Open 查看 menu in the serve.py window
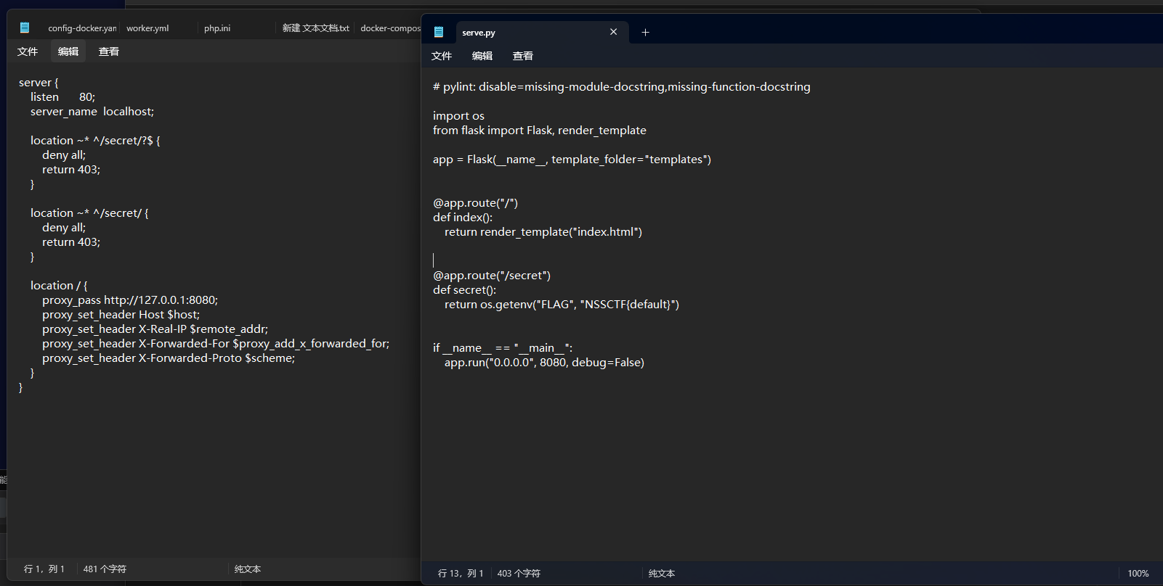 click(x=523, y=56)
